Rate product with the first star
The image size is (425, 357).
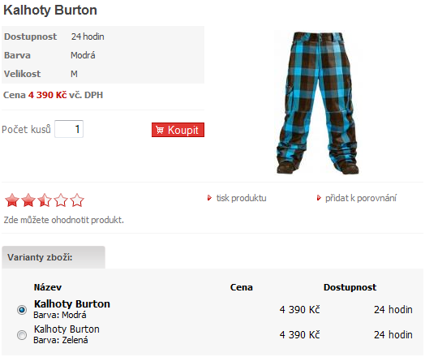(12, 200)
